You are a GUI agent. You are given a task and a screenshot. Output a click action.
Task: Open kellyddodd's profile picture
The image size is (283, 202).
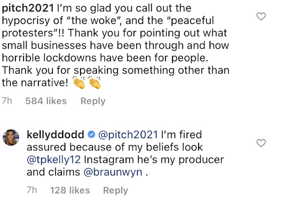(11, 137)
